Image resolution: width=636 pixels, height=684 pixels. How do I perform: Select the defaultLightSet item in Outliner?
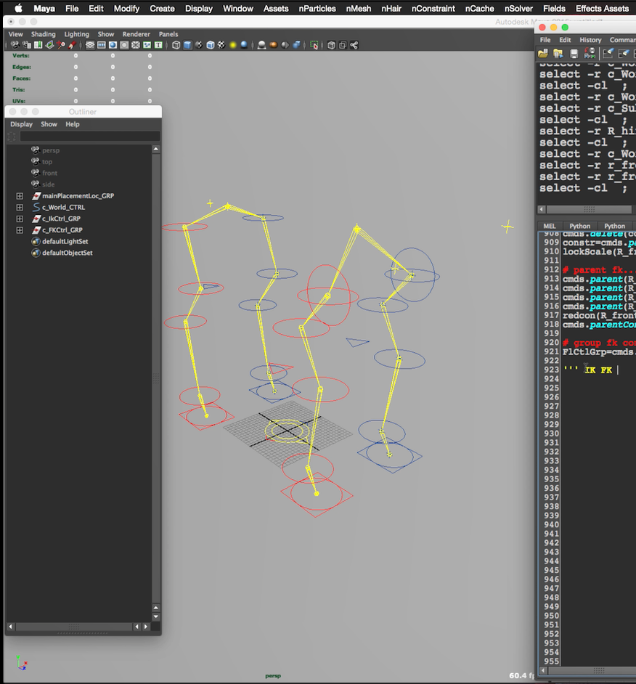coord(65,241)
